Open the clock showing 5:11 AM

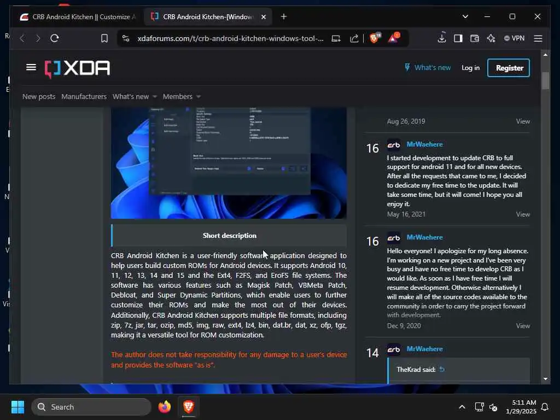521,407
